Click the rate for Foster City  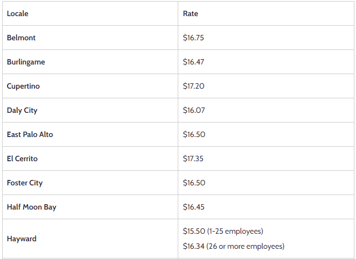194,183
